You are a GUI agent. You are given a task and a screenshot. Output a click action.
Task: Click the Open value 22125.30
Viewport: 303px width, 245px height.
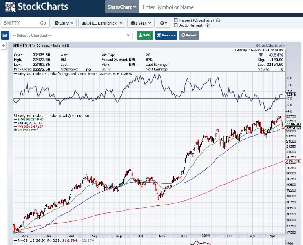pos(42,55)
